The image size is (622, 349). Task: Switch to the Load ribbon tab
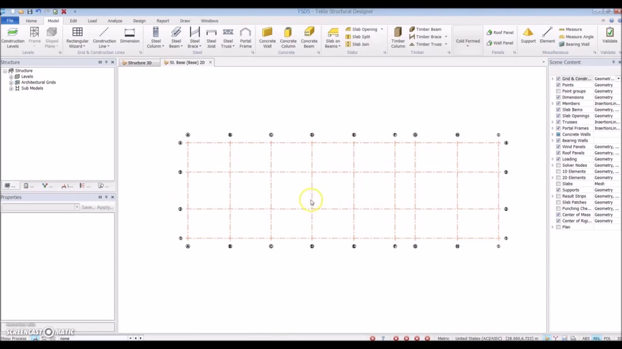pos(92,21)
